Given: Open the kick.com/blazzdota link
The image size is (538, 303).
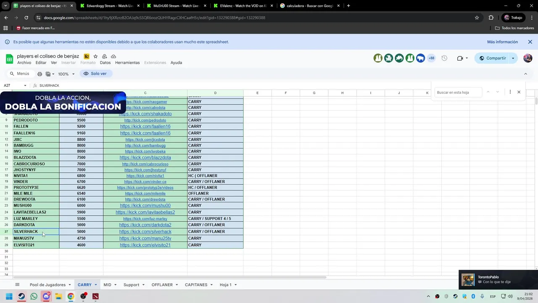Looking at the screenshot, I should click(x=145, y=157).
